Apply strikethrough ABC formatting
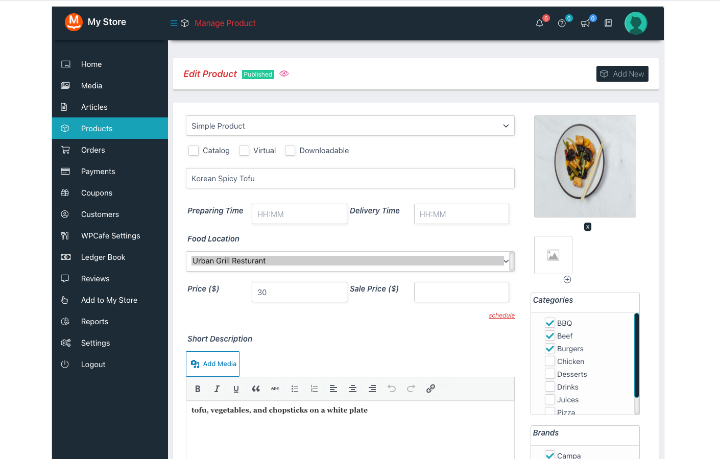 [x=275, y=389]
